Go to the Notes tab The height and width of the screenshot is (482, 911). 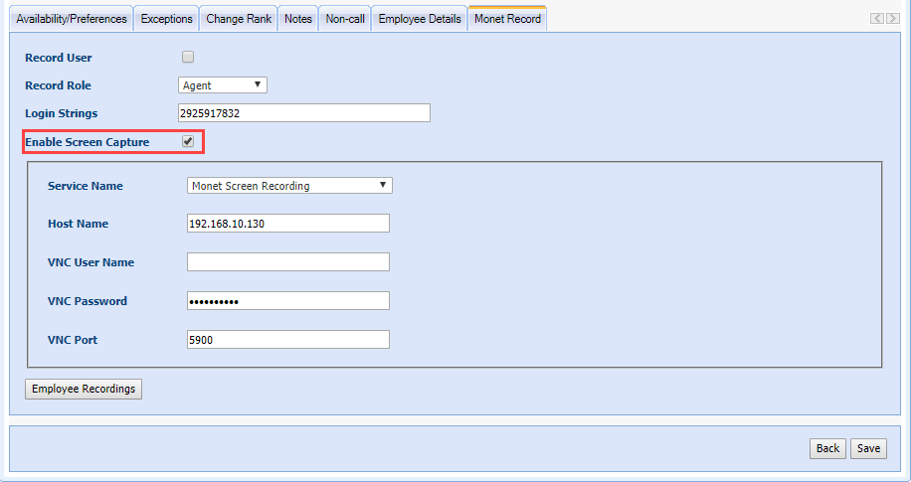pyautogui.click(x=297, y=19)
